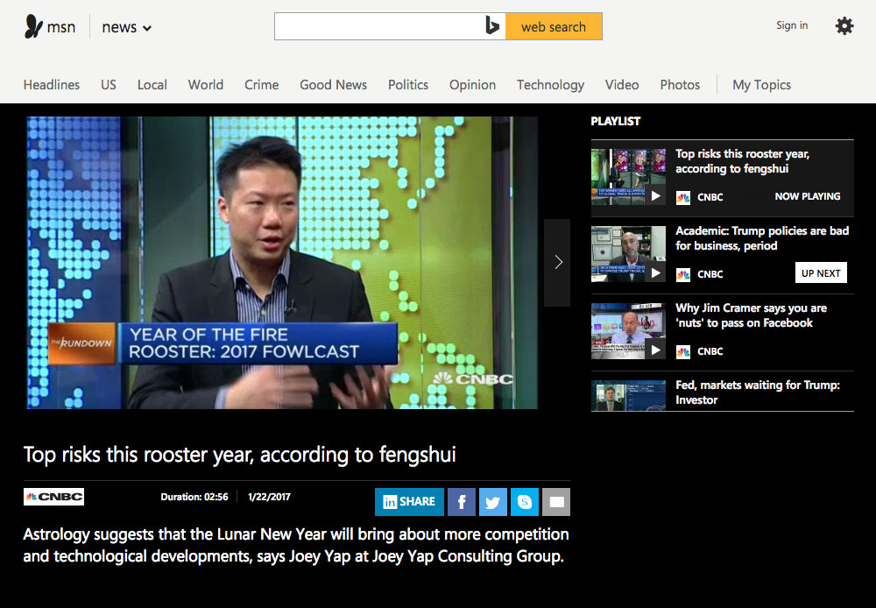Advance to next video with arrow

tap(557, 262)
